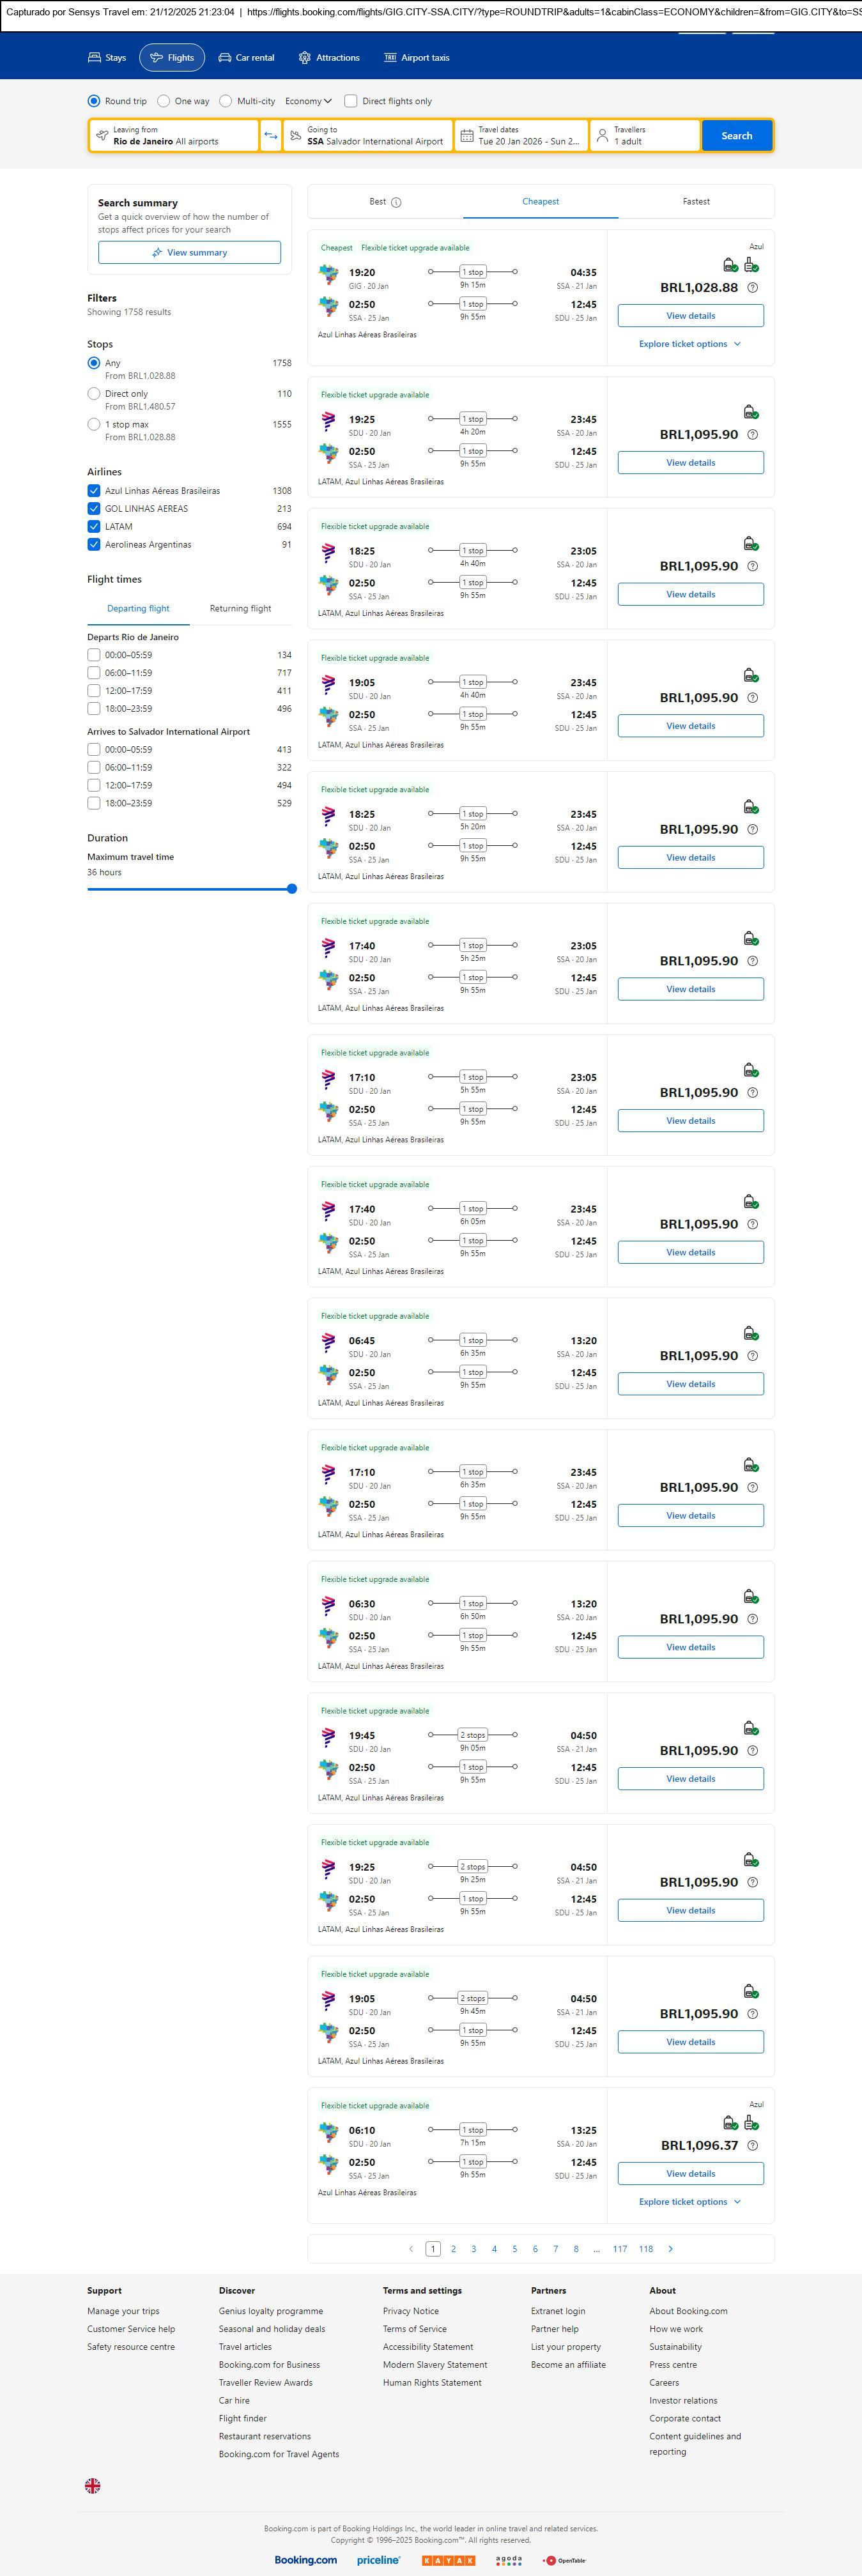Go to next results page with right arrow
Viewport: 862px width, 2576px height.
point(670,2249)
